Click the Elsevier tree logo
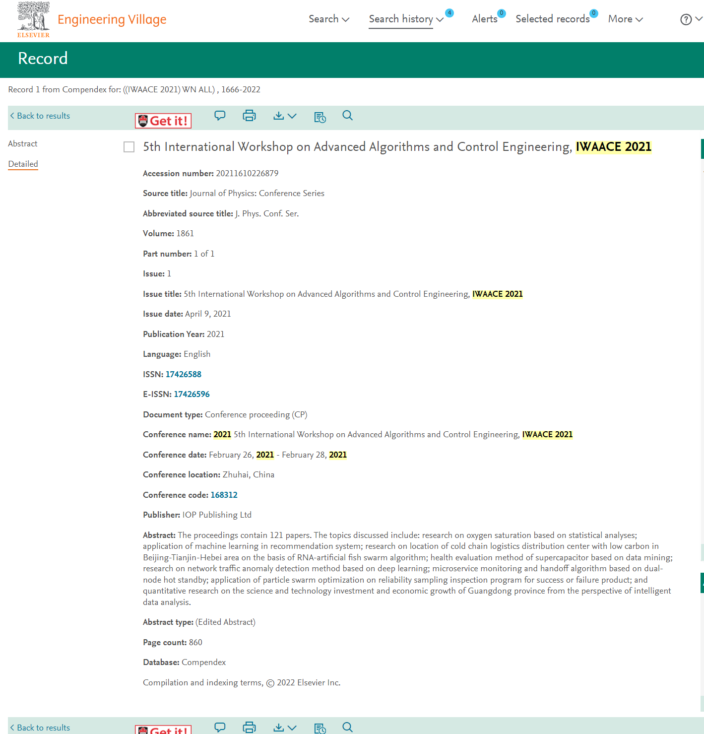The width and height of the screenshot is (704, 734). pyautogui.click(x=34, y=19)
